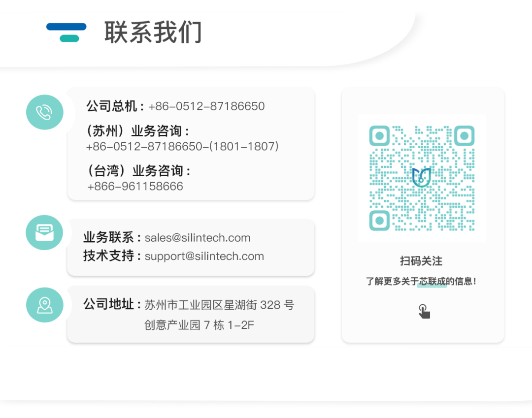Click address line 创意产业园 7 栋 1-2F
Viewport: 532px width, 418px height.
point(199,325)
